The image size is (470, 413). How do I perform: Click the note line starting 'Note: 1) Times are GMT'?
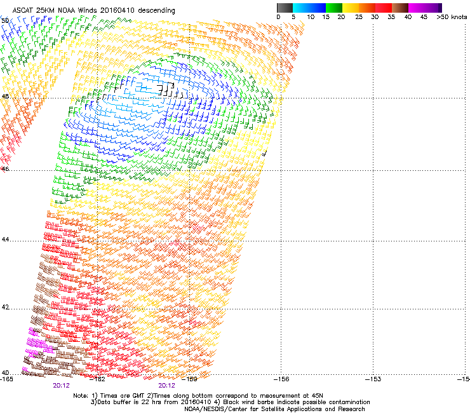(x=198, y=396)
